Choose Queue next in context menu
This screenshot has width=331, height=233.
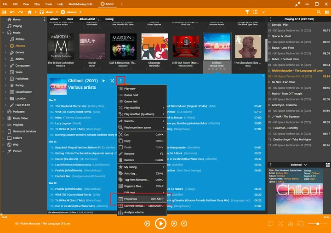[142, 95]
